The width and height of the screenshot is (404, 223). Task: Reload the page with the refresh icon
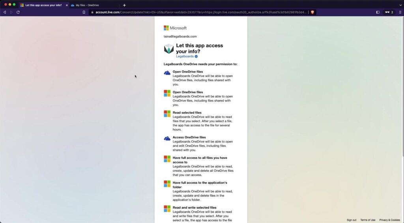[x=18, y=12]
